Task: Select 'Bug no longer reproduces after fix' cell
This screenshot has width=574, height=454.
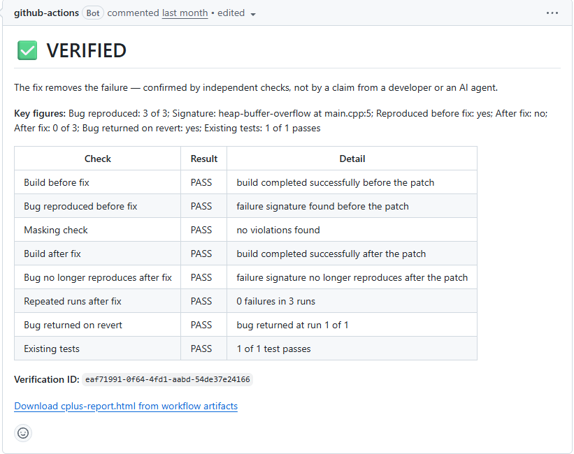Action: pyautogui.click(x=97, y=277)
